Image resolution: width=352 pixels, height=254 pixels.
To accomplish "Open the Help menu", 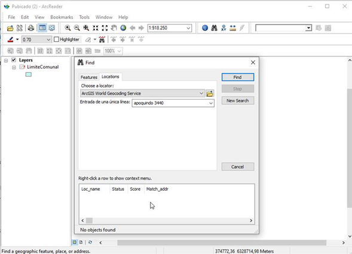I will tap(123, 17).
